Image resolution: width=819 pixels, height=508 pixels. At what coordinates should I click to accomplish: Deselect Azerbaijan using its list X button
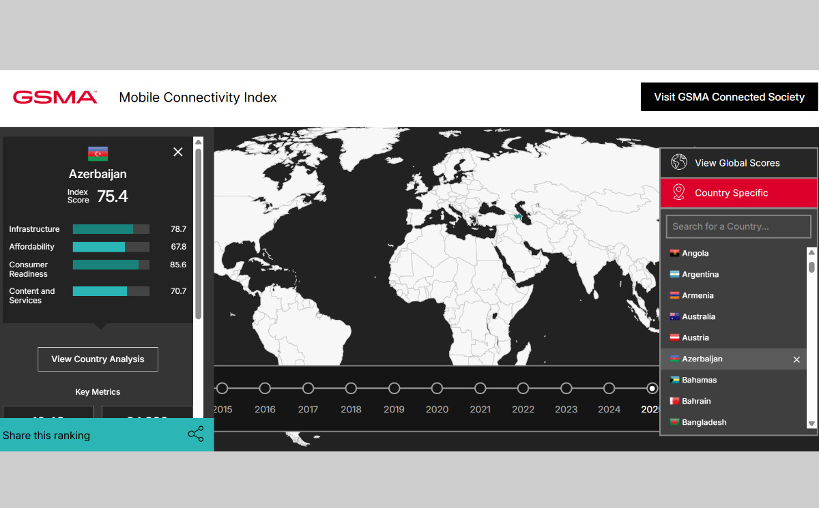click(796, 359)
